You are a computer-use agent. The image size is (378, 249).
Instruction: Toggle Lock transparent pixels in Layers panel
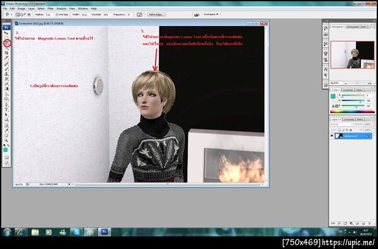point(339,130)
